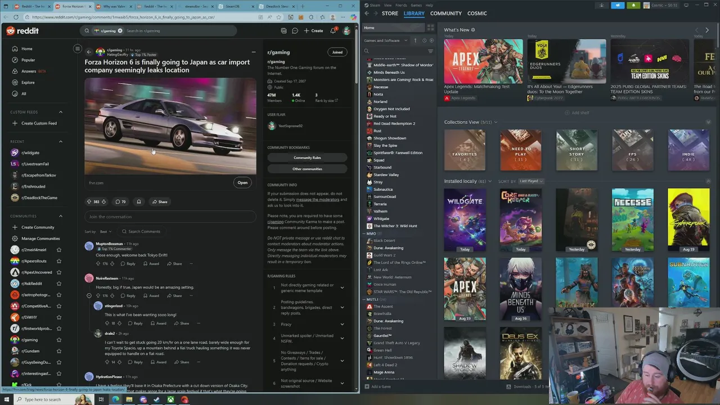Collapse Reddit sidebar with hamburger button

pyautogui.click(x=78, y=48)
